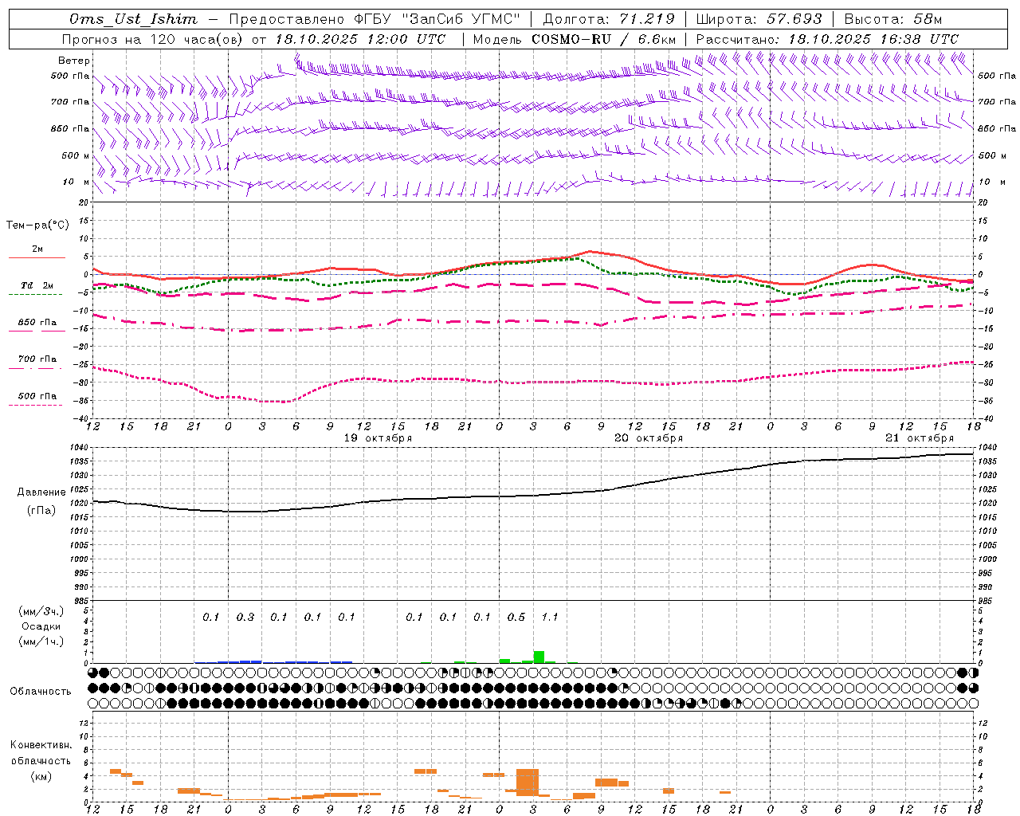Click the Конвективн. label
1020x816 pixels.
pyautogui.click(x=41, y=745)
